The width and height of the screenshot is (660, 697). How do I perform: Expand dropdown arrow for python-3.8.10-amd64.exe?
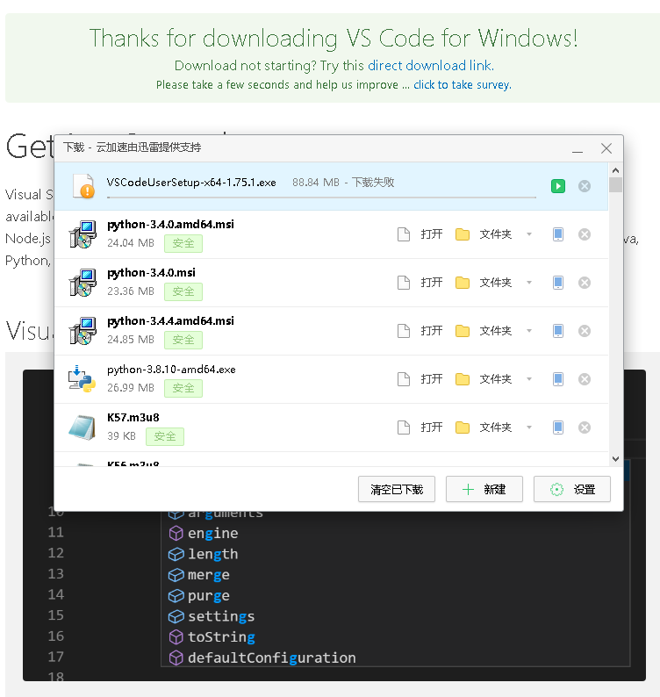pos(529,379)
